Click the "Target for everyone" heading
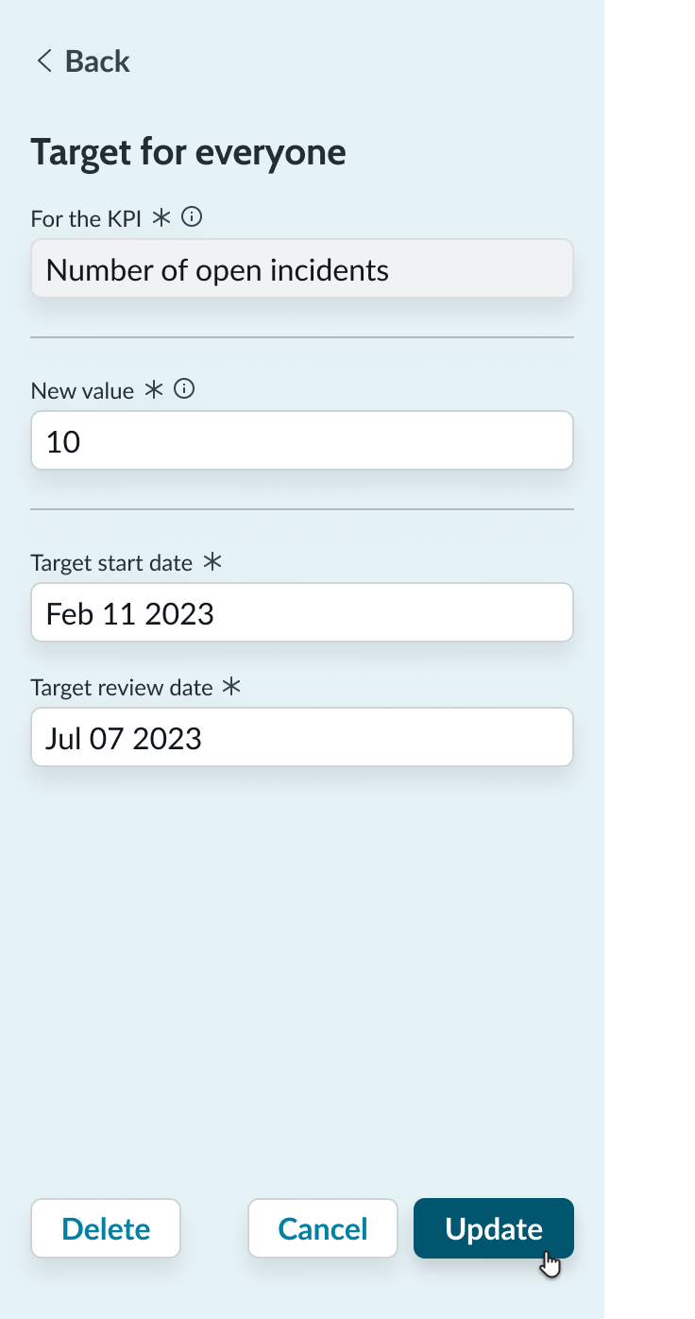The image size is (695, 1319). tap(188, 151)
